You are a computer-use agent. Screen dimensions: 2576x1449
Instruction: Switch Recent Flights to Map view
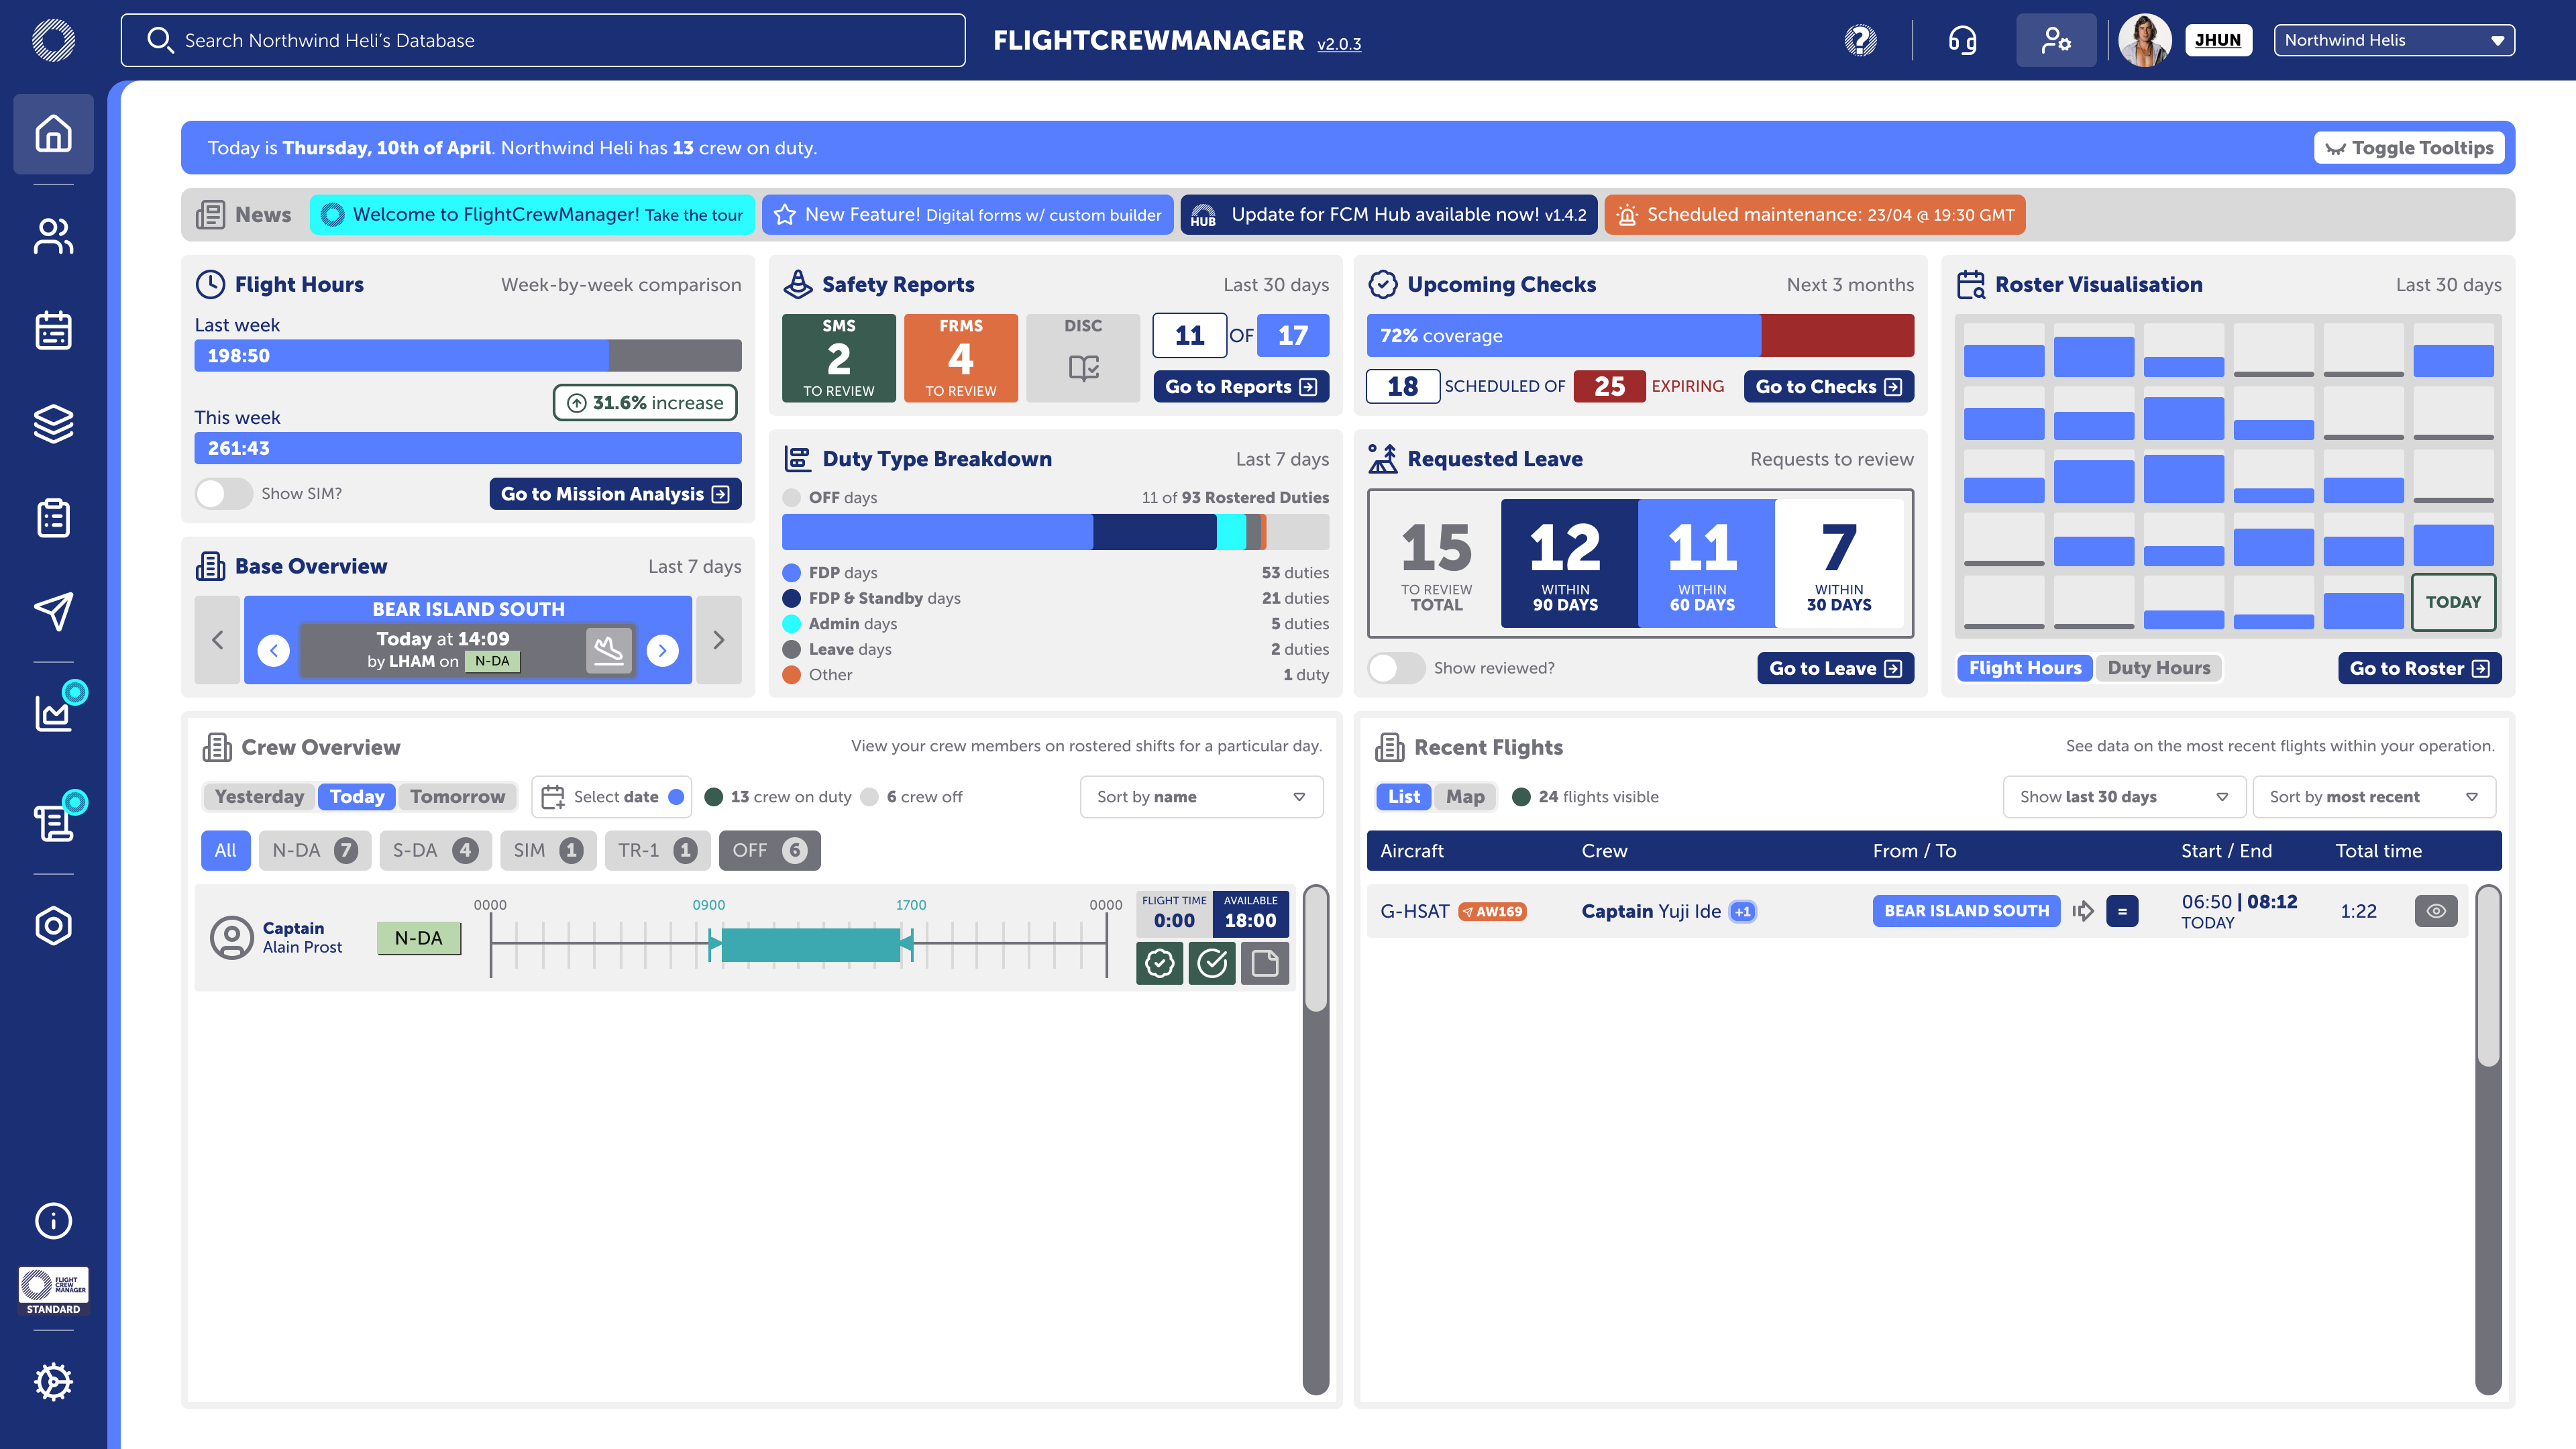click(1465, 797)
